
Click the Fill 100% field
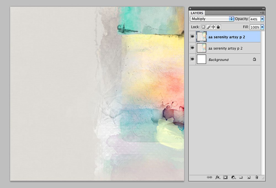click(x=255, y=27)
